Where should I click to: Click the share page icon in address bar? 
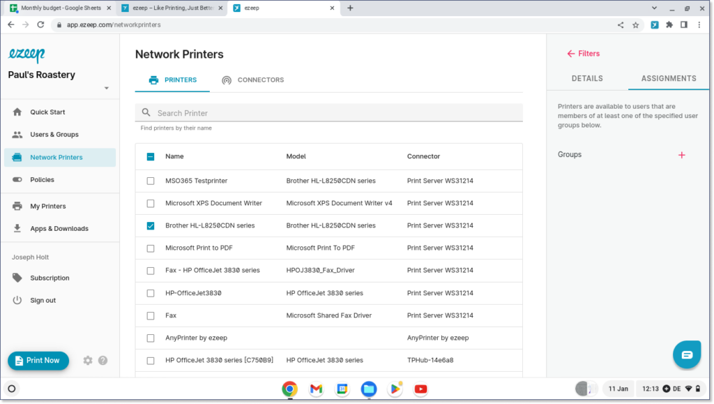(x=621, y=25)
